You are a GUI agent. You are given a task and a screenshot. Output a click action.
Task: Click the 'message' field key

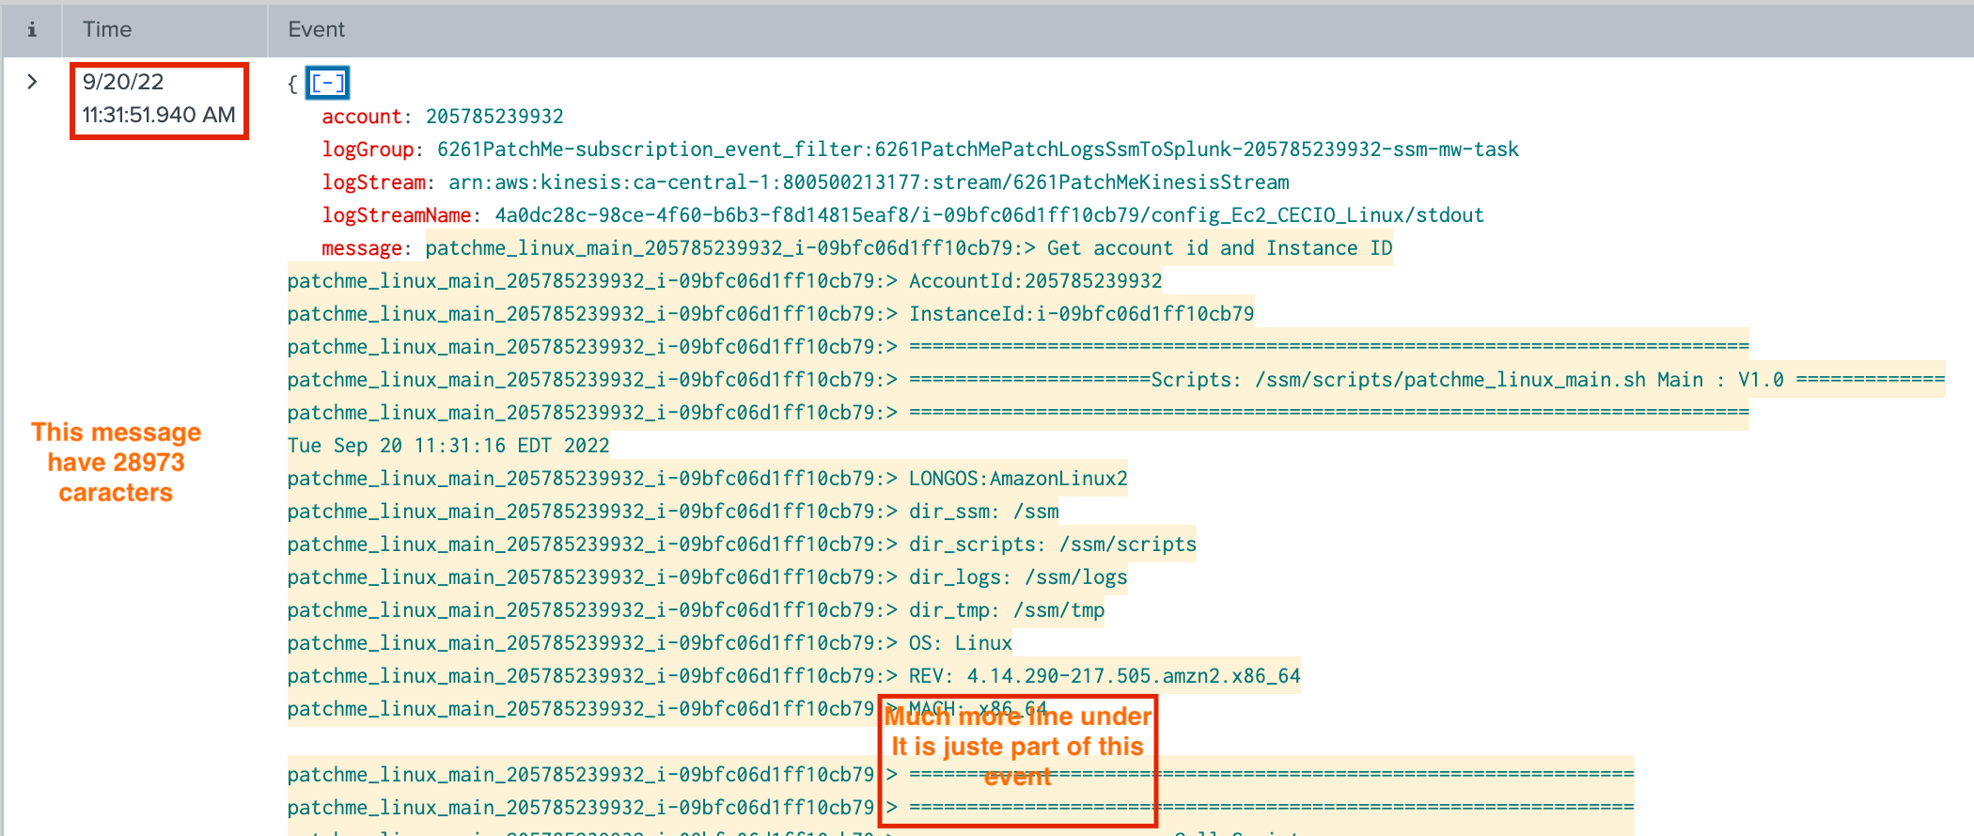pos(361,248)
